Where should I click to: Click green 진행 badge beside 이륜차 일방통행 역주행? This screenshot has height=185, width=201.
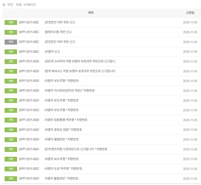pyautogui.click(x=11, y=120)
